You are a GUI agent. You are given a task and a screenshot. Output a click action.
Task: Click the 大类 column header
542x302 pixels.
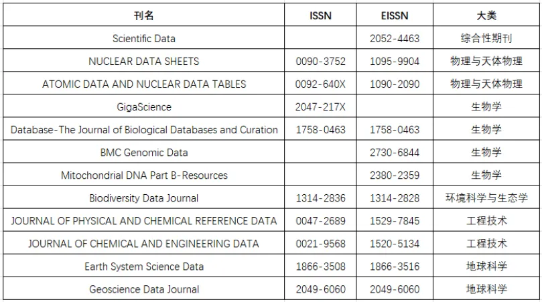click(x=486, y=15)
